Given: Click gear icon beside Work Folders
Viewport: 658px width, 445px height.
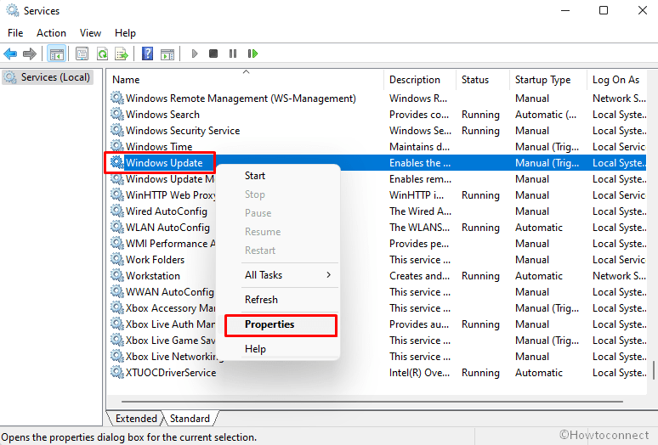Looking at the screenshot, I should (117, 259).
